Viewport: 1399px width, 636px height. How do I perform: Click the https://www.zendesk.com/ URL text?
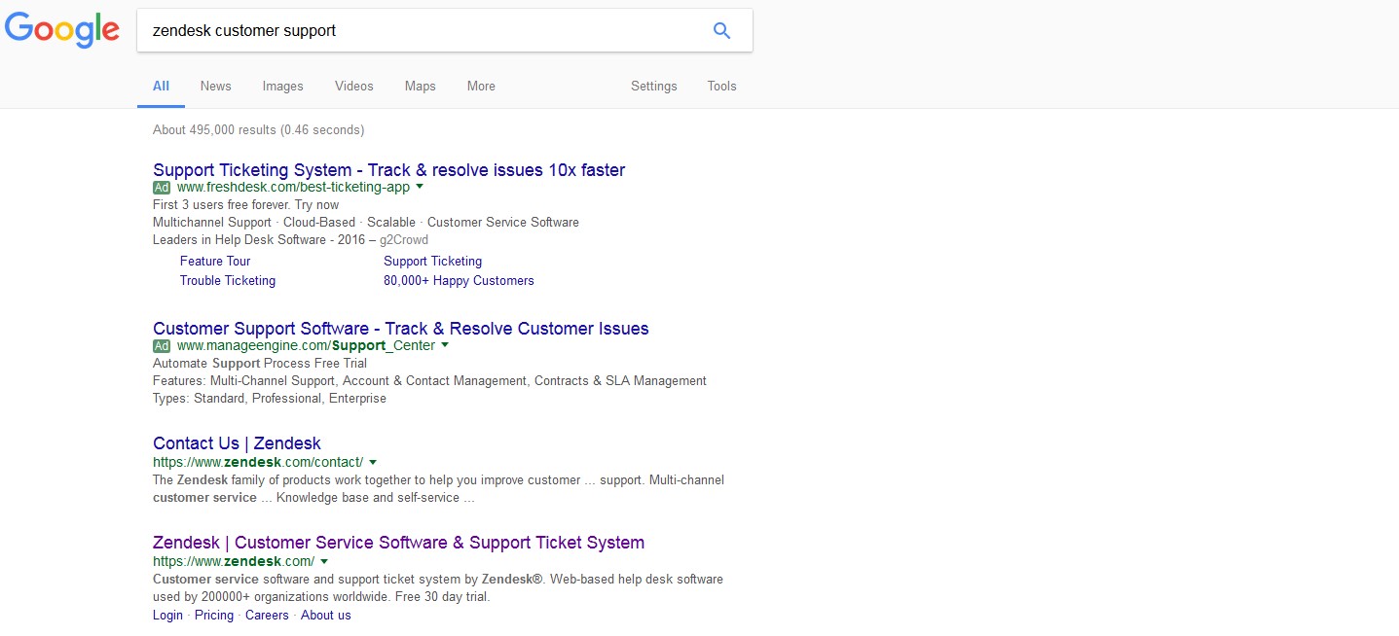234,561
